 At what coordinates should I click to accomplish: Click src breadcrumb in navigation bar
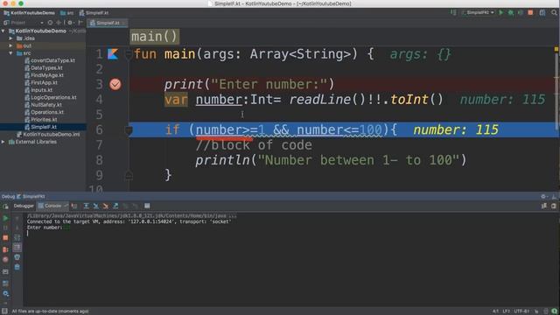click(x=66, y=13)
